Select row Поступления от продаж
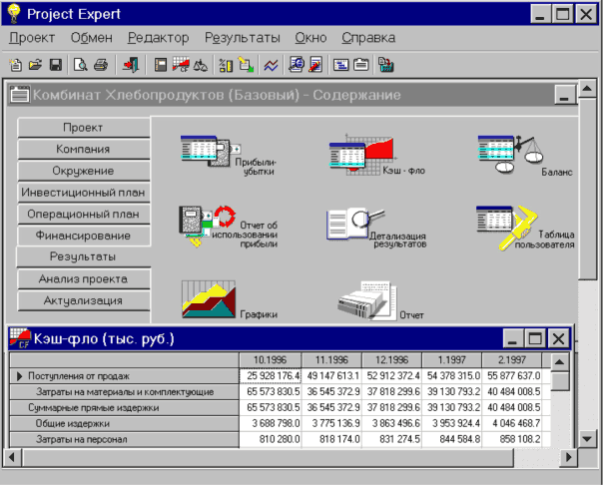Screen dimensions: 603x485 click(x=124, y=376)
